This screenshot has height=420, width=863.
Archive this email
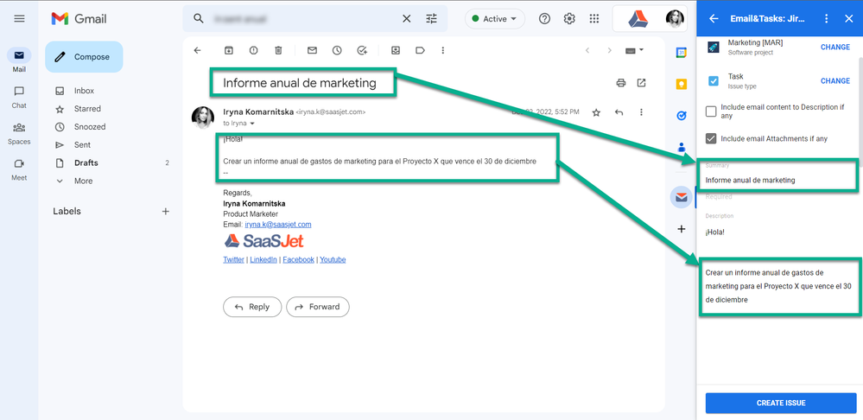point(228,51)
